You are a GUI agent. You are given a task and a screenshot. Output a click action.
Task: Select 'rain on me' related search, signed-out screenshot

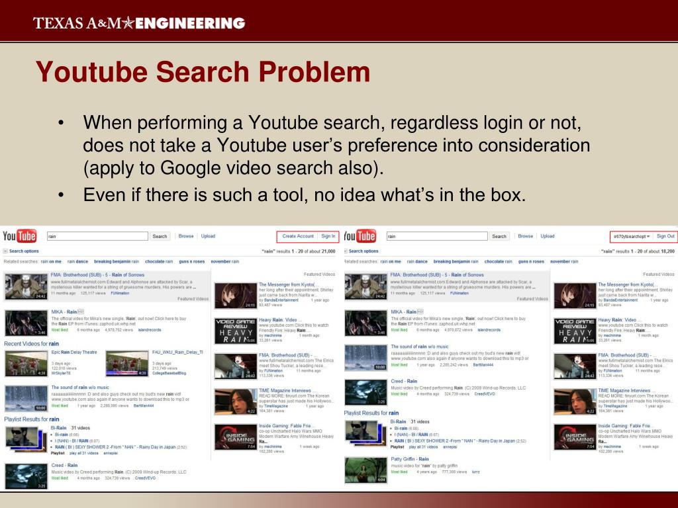tap(51, 261)
